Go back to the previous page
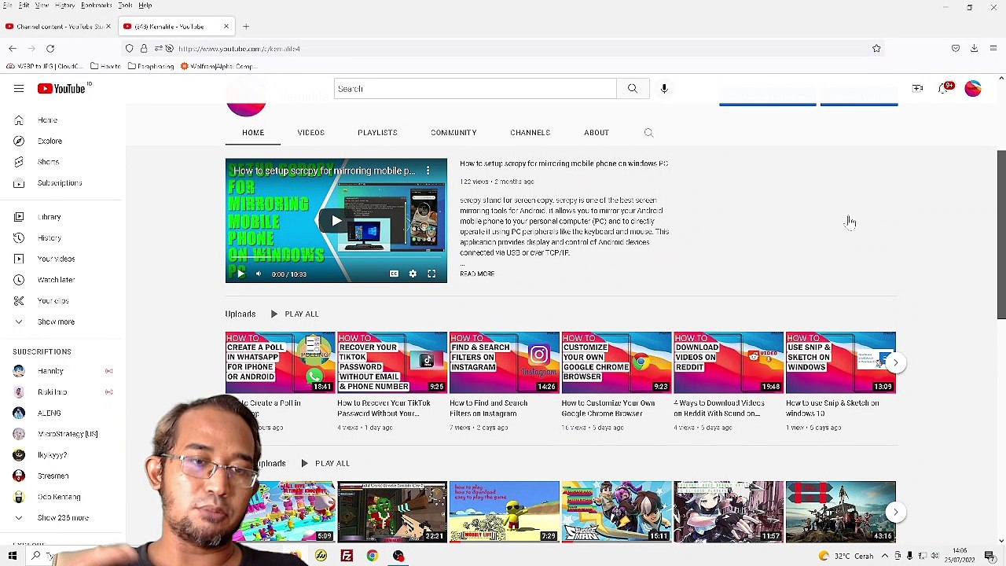This screenshot has height=566, width=1006. (13, 49)
